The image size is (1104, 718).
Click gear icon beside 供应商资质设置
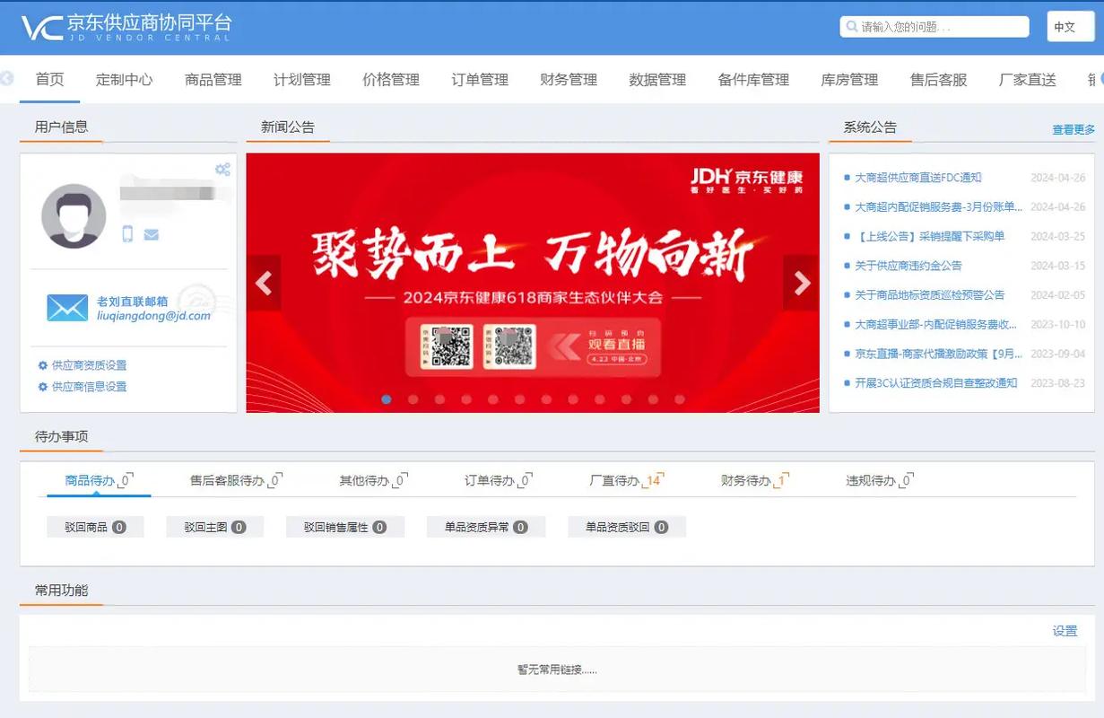(42, 365)
